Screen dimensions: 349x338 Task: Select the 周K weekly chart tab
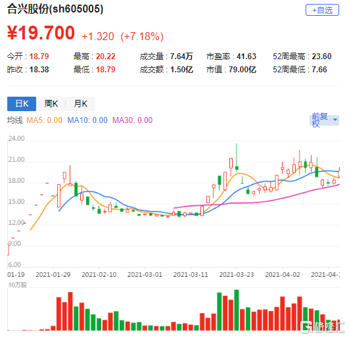click(x=51, y=104)
